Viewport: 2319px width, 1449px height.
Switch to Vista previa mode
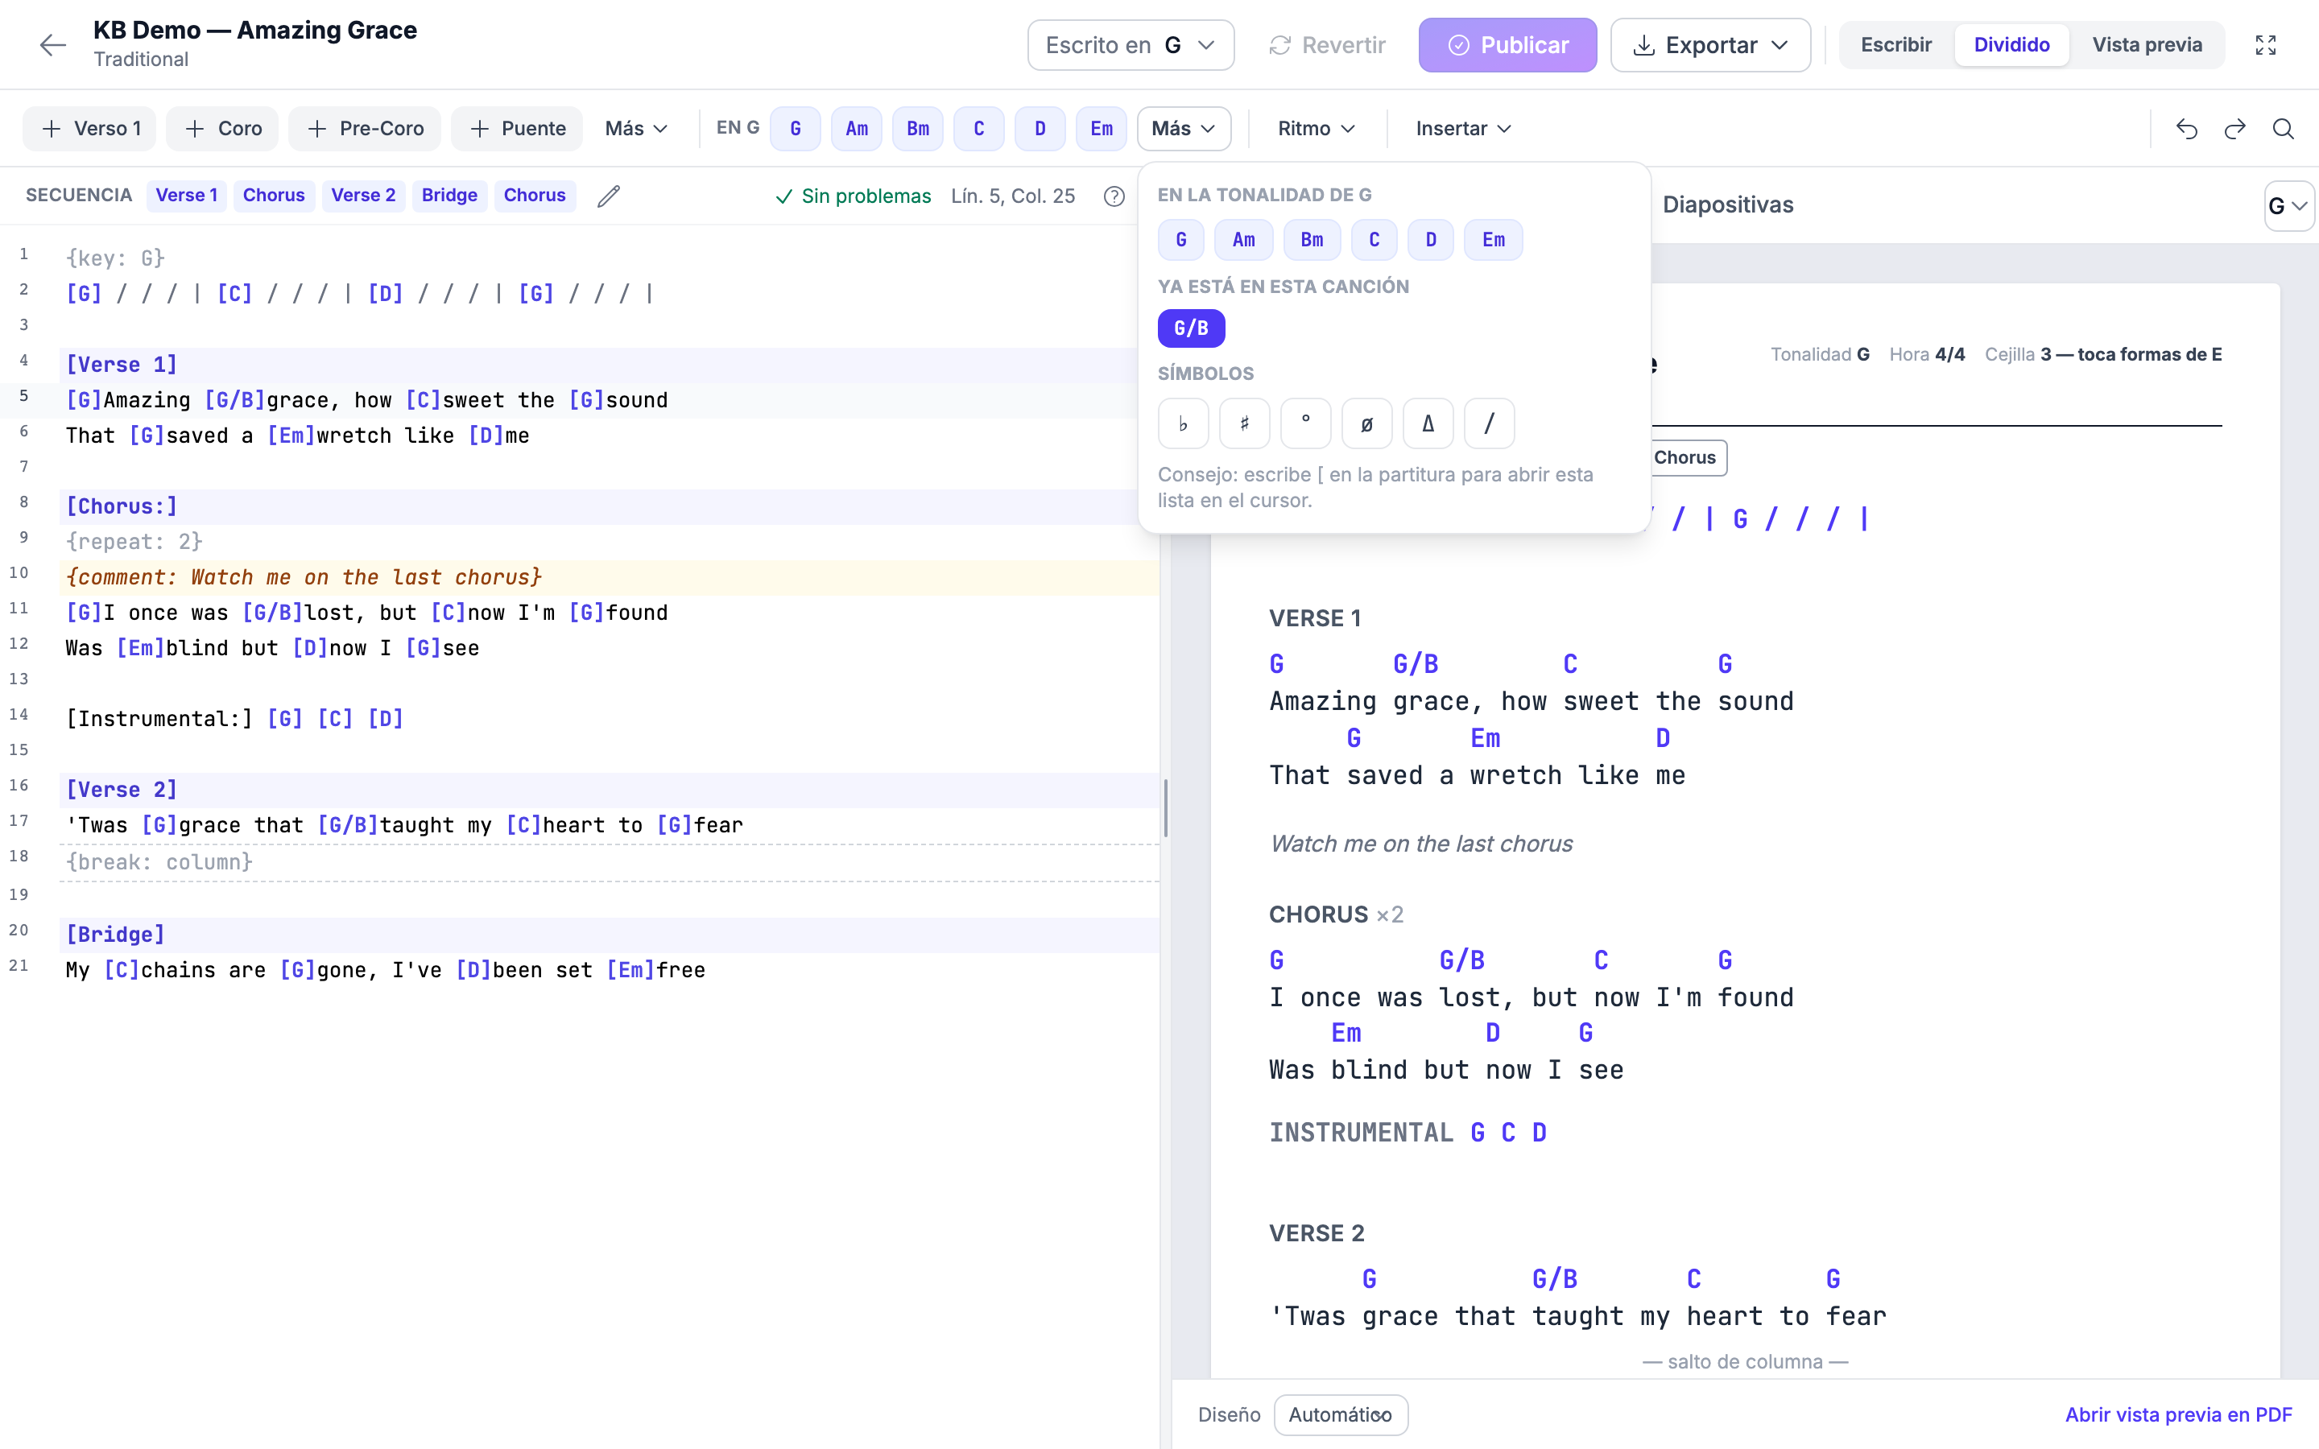click(x=2147, y=45)
